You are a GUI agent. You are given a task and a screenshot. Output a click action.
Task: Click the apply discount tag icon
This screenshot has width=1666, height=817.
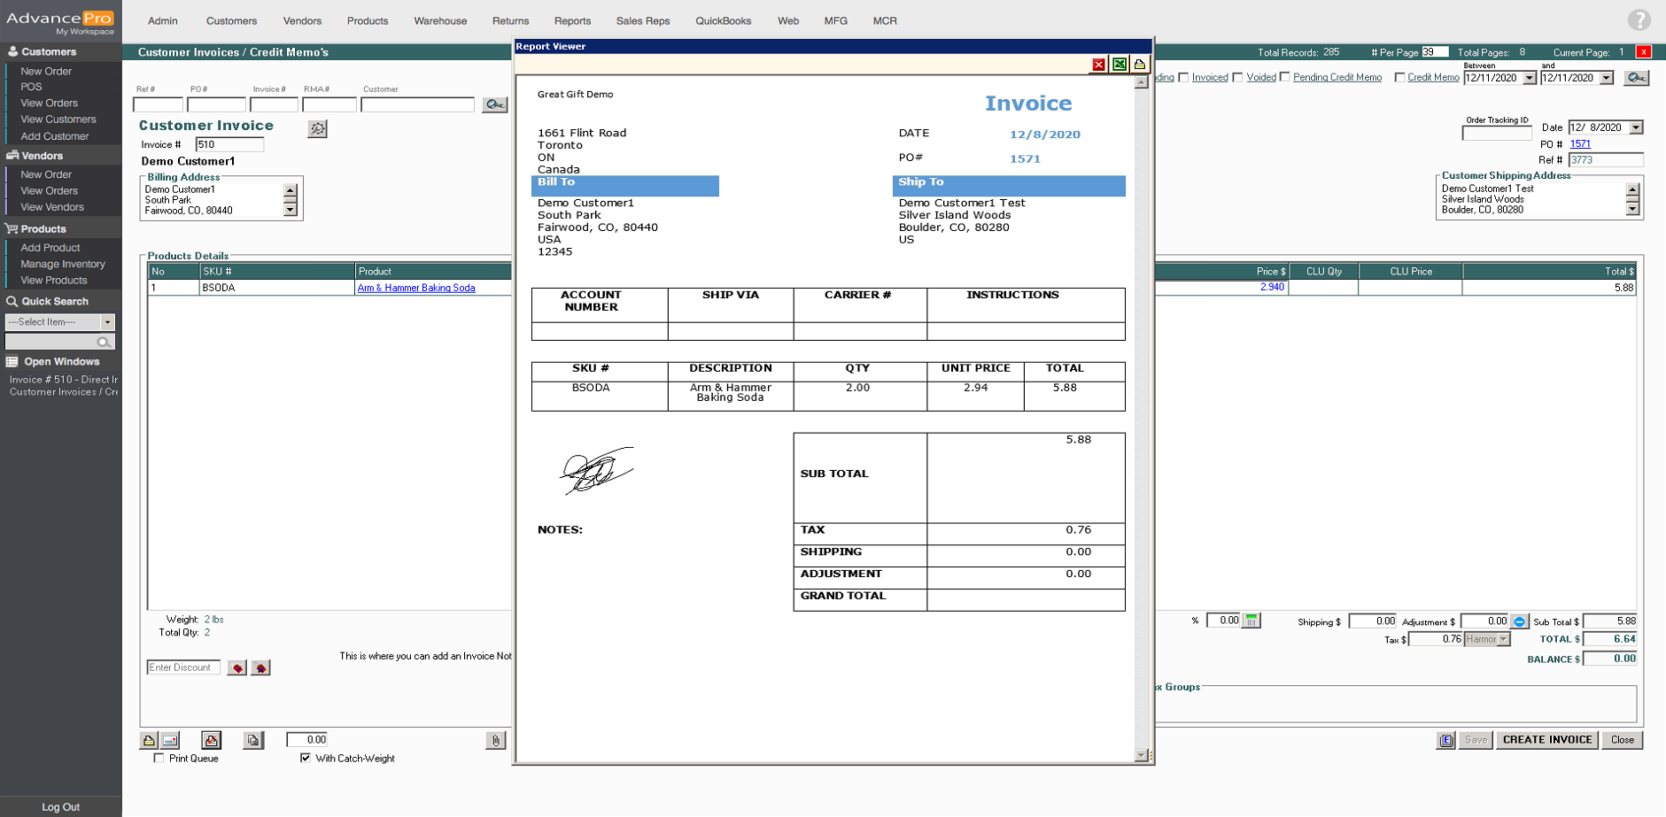tap(237, 667)
